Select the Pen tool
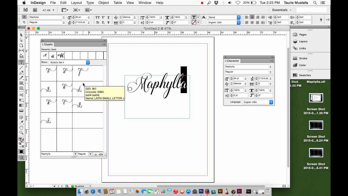Image resolution: width=348 pixels, height=196 pixels. pos(21,73)
